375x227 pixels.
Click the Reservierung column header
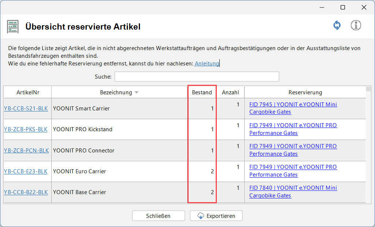[x=305, y=92]
